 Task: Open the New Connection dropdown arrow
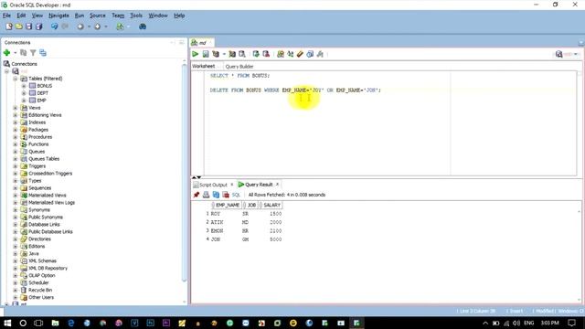click(15, 53)
